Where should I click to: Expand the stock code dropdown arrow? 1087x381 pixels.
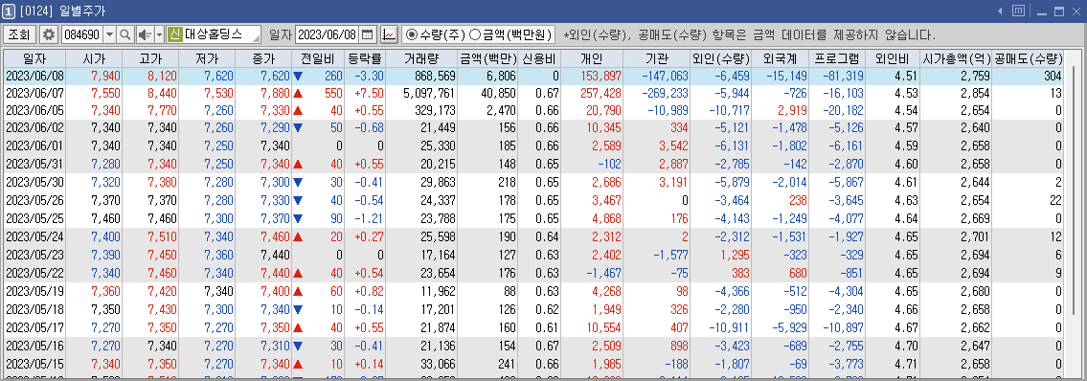(x=109, y=34)
